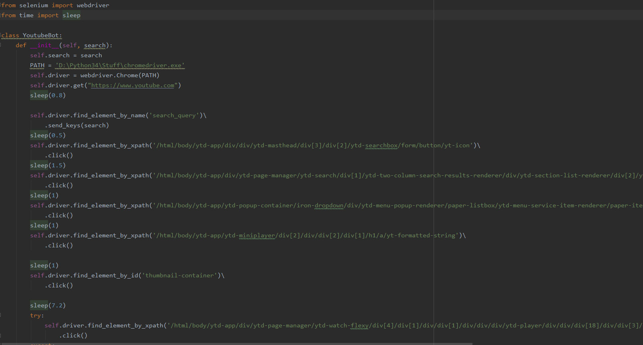The height and width of the screenshot is (345, 643).
Task: Collapse the try block fold marker
Action: [x=1, y=315]
